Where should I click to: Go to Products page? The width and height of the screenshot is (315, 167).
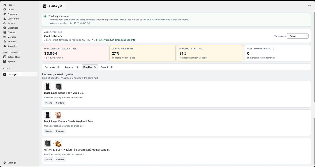tap(12, 14)
